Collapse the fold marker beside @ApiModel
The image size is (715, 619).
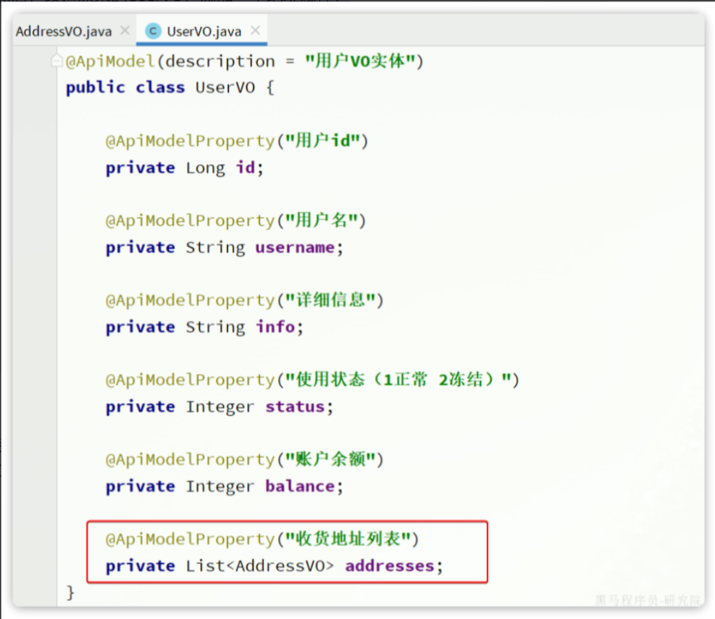58,61
